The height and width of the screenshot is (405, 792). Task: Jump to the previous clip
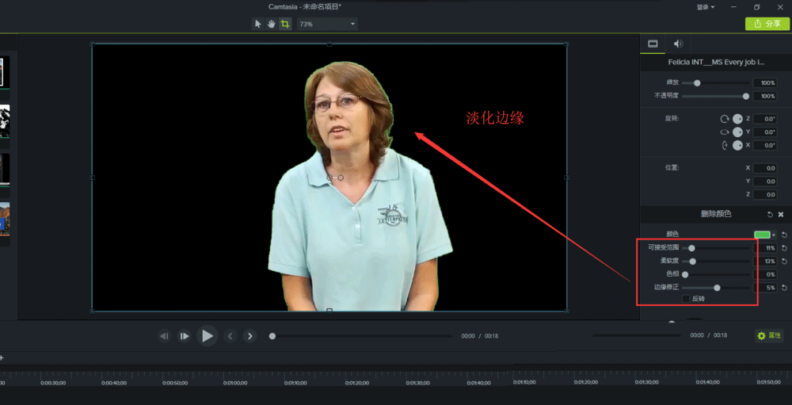[x=230, y=336]
